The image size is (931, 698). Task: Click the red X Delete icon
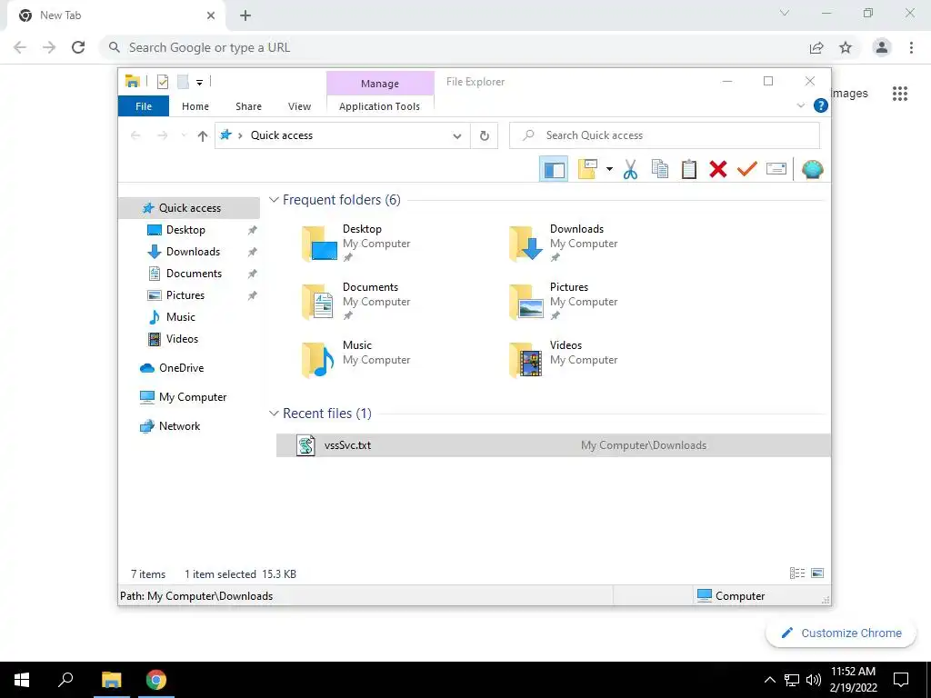(718, 169)
